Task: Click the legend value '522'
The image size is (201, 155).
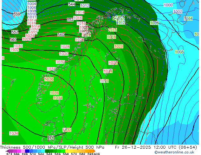Action: point(41,154)
